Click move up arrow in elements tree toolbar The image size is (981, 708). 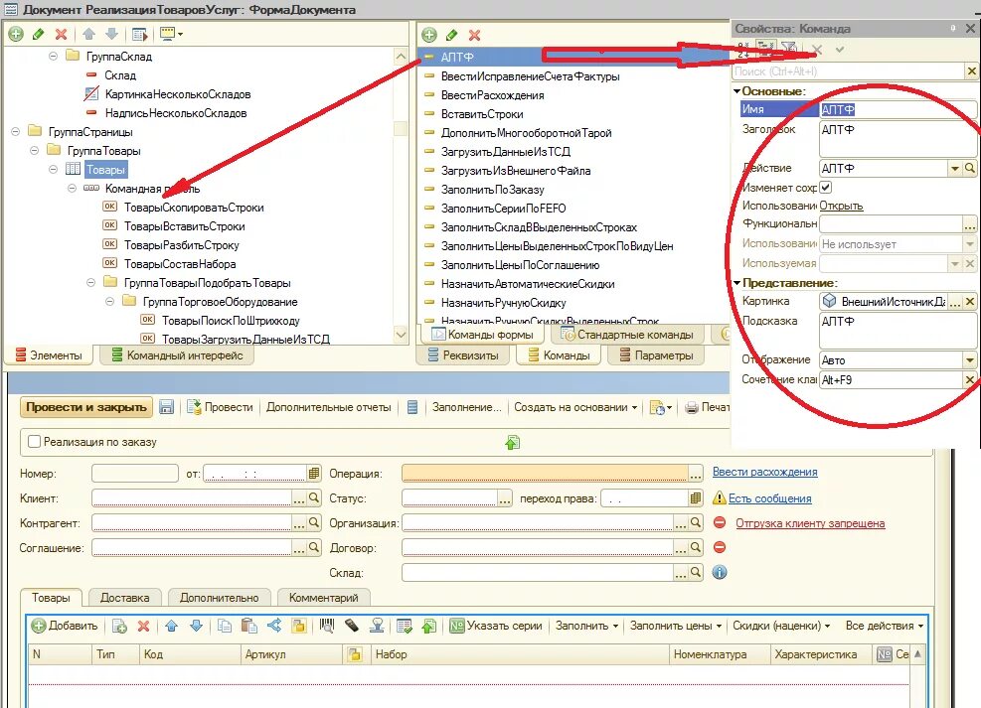coord(88,34)
